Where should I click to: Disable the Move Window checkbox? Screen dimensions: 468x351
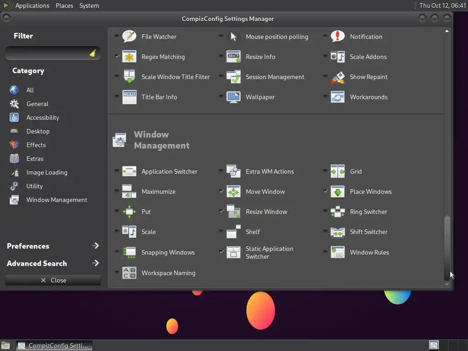221,191
